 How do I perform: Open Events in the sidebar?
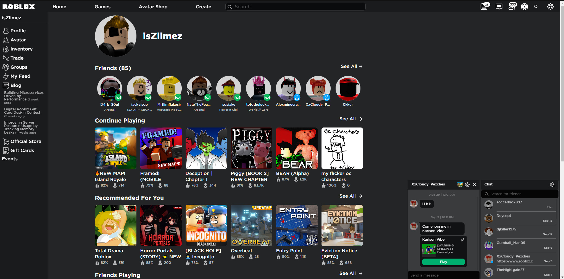pos(10,159)
